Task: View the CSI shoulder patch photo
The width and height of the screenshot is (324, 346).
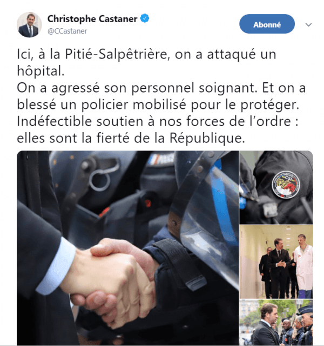Action: coord(276,187)
